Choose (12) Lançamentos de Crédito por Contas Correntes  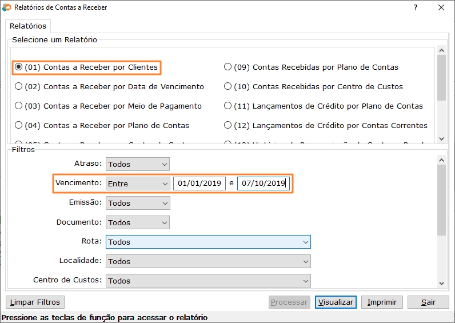click(326, 125)
